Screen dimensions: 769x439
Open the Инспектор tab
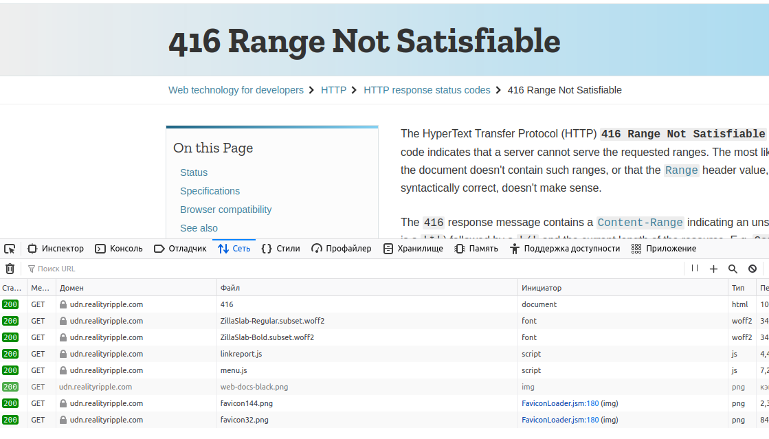pyautogui.click(x=56, y=249)
